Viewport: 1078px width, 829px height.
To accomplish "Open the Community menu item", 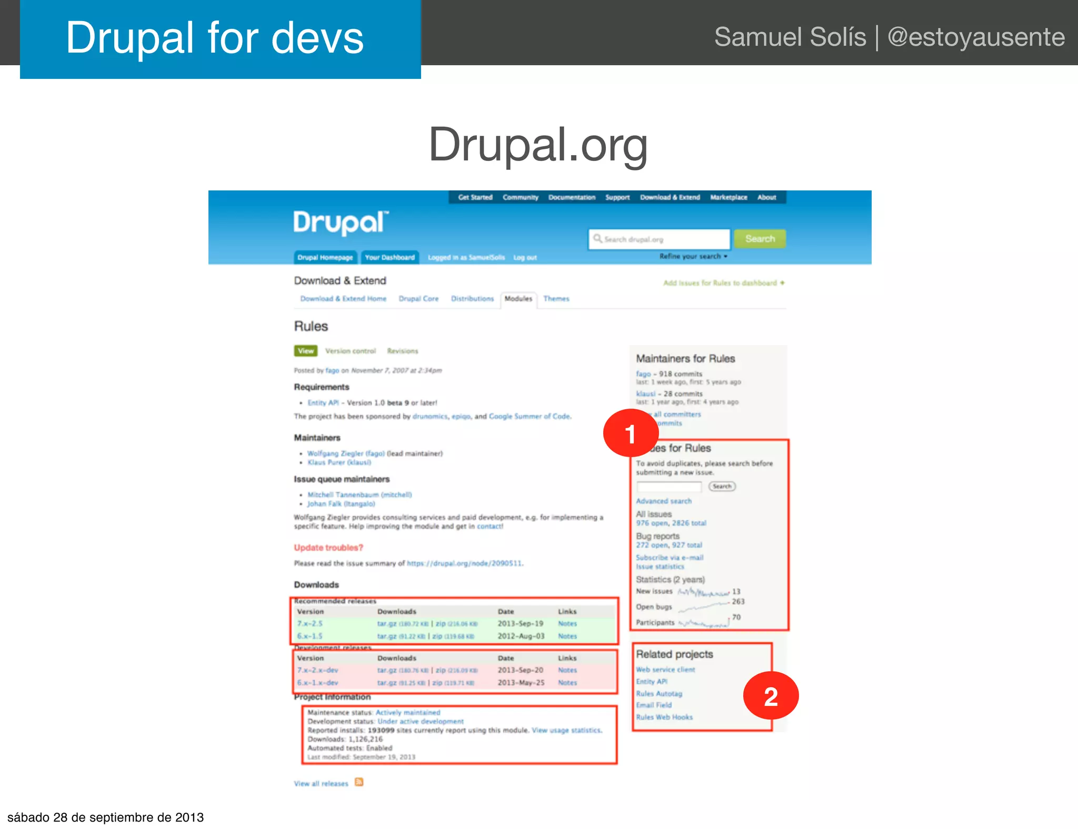I will point(521,197).
